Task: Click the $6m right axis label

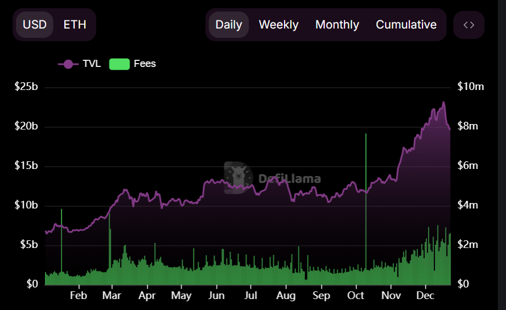Action: click(468, 166)
